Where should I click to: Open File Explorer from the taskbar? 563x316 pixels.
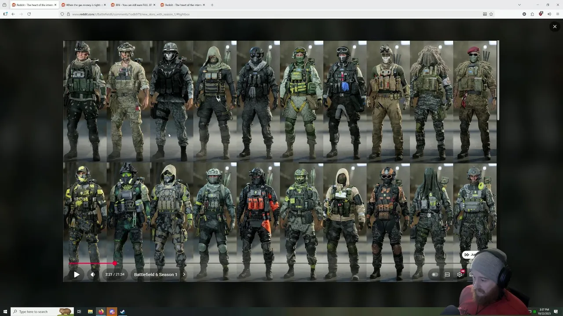(x=90, y=312)
